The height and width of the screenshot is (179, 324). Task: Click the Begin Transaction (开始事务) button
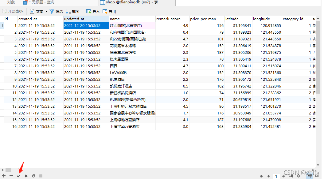click(x=12, y=12)
